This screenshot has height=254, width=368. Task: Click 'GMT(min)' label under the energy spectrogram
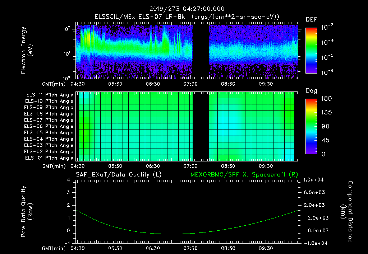point(54,84)
